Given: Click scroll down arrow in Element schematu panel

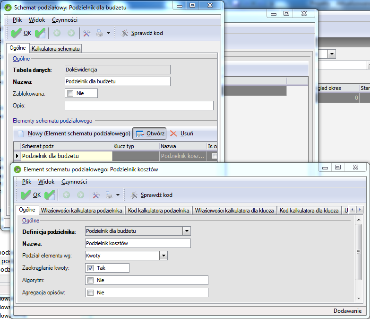Looking at the screenshot, I should 359,299.
